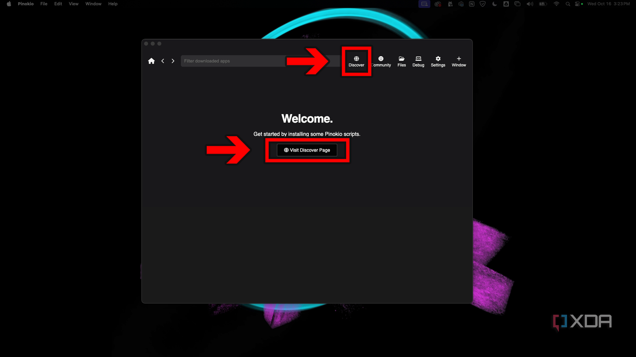
Task: Go to the Home screen
Action: 151,61
